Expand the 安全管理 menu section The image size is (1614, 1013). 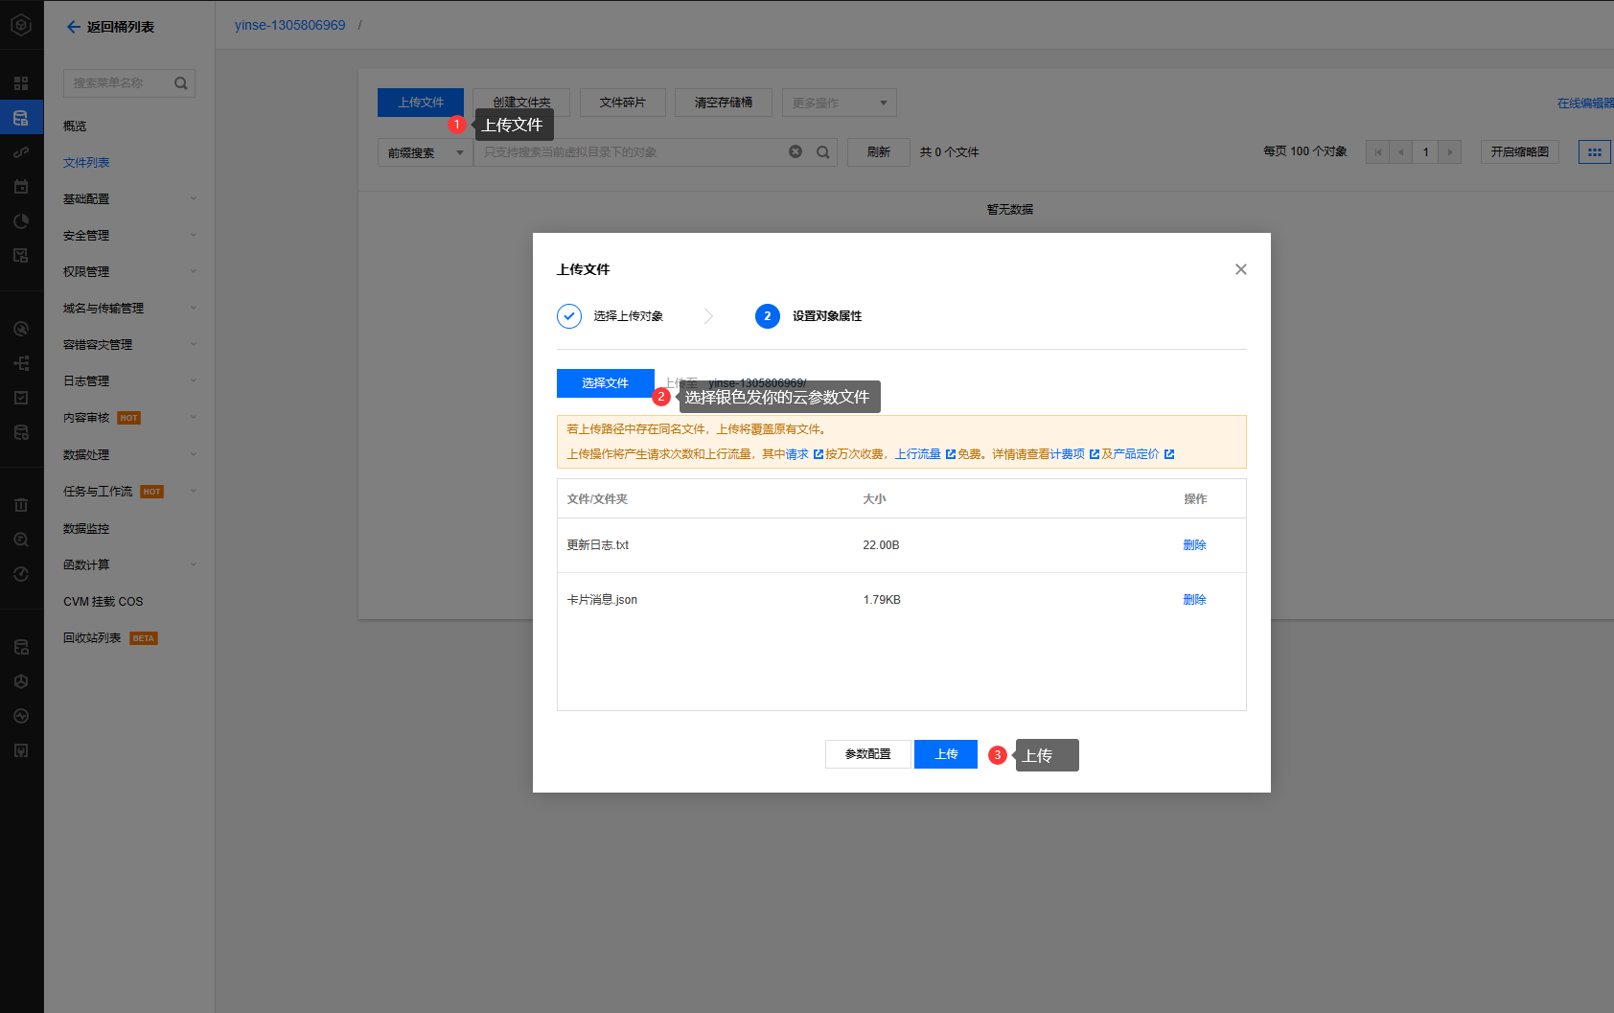[x=128, y=235]
